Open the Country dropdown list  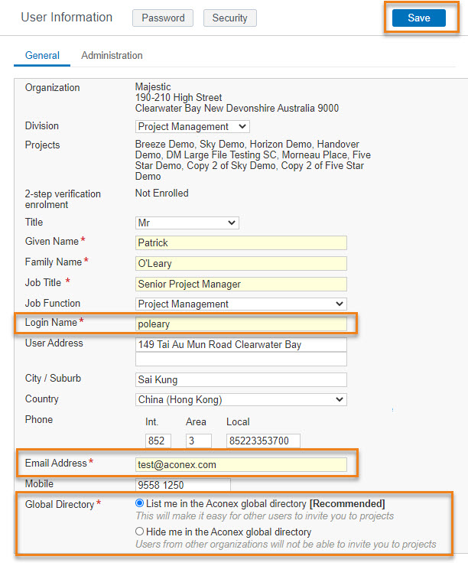pyautogui.click(x=241, y=400)
